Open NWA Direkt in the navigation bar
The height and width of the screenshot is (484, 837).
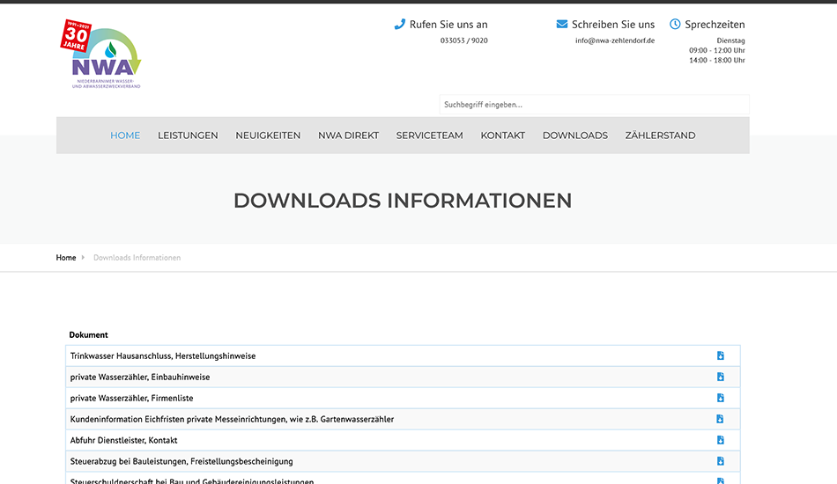point(348,136)
